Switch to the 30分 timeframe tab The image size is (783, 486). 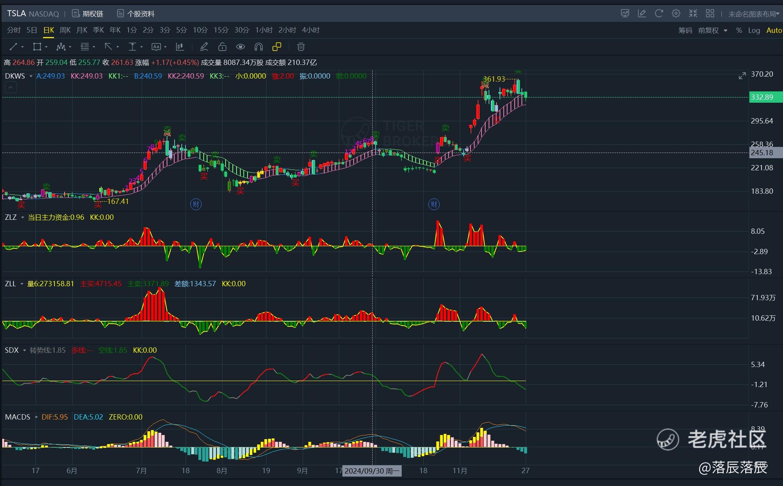tap(241, 30)
